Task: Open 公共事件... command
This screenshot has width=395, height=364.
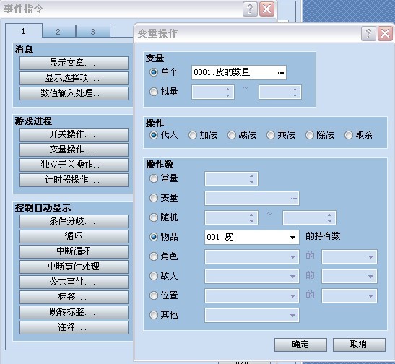Action: point(74,282)
